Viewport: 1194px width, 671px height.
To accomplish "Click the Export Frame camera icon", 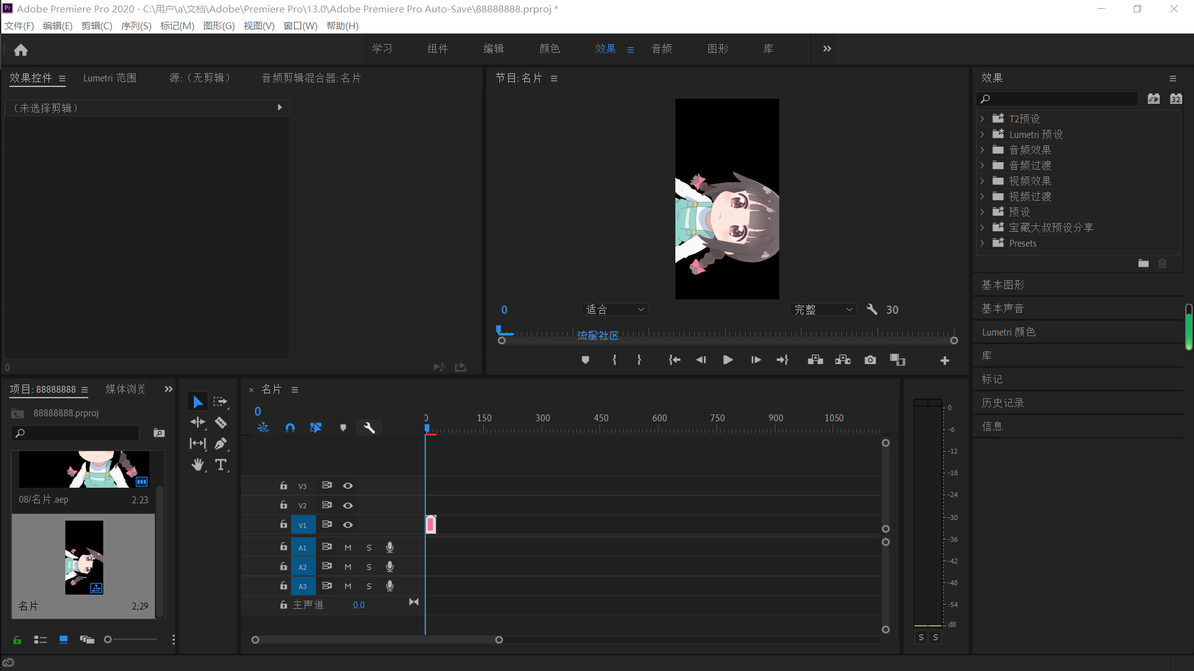I will pos(870,360).
